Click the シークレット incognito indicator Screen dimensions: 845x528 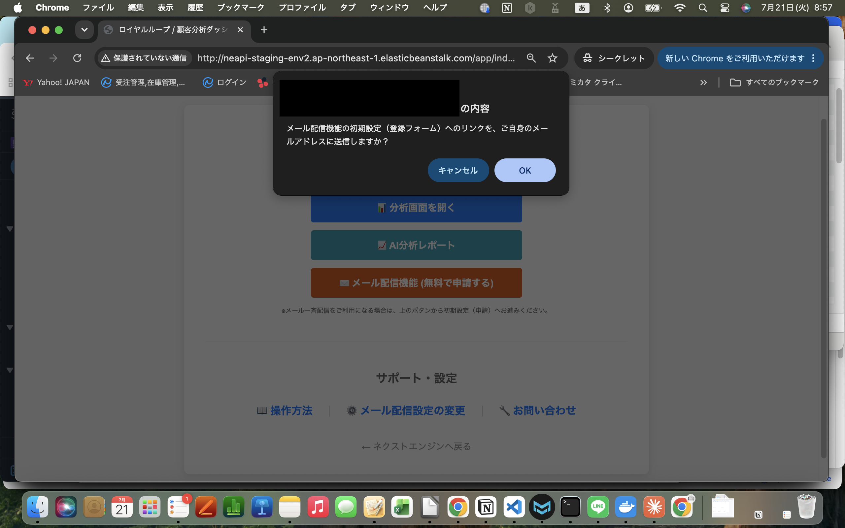pyautogui.click(x=614, y=58)
